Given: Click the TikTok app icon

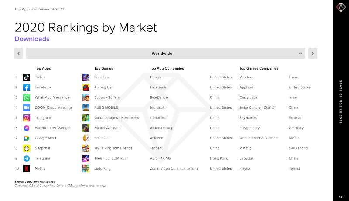Looking at the screenshot, I should point(27,77).
